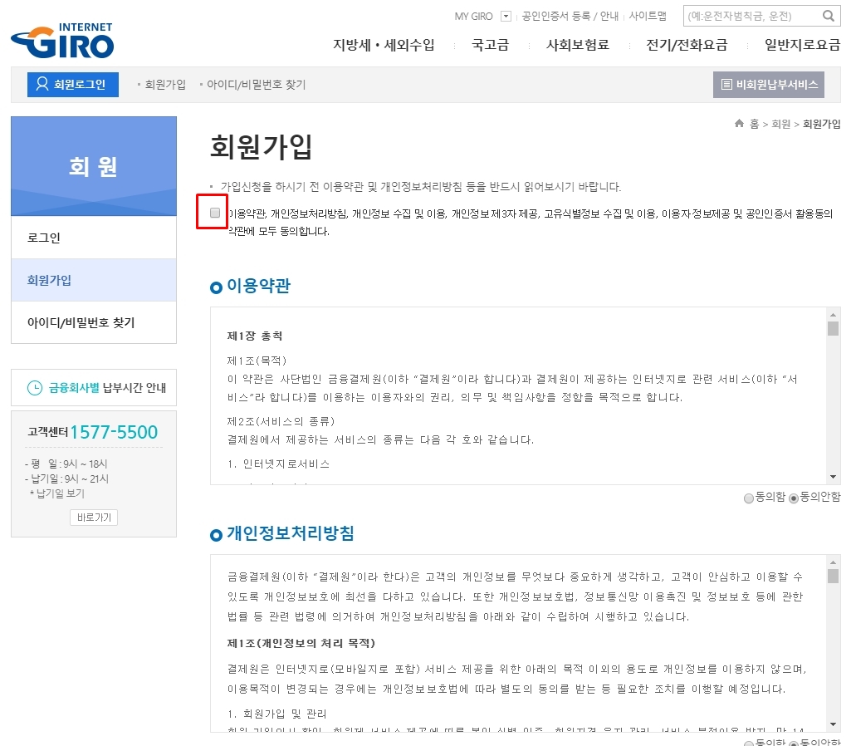Click the '* 납기일 보기' text
851x746 pixels.
coord(57,493)
